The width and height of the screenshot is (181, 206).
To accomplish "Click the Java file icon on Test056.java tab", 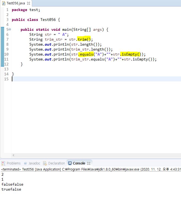I will [4, 3].
